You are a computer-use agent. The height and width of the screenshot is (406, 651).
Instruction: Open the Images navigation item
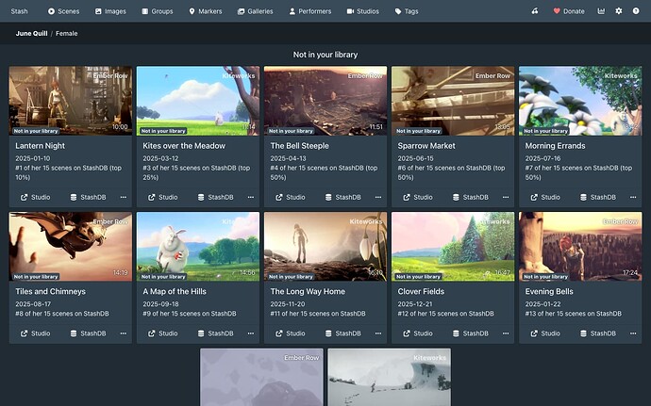coord(110,11)
